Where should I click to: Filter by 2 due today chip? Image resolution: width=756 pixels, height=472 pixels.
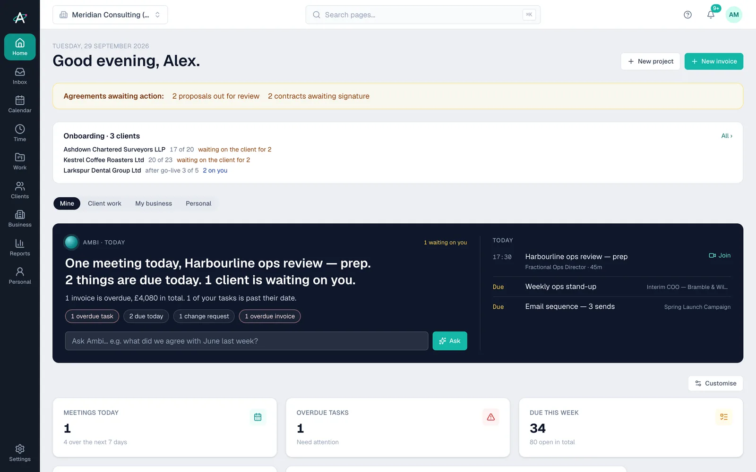146,316
